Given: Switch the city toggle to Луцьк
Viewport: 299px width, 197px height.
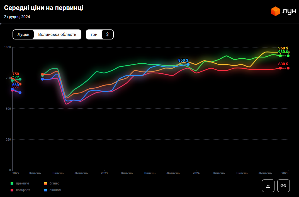Looking at the screenshot, I should click(x=23, y=34).
